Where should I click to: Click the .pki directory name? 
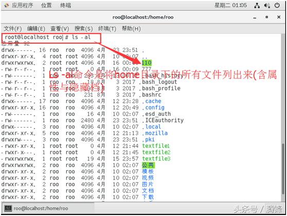coord(149,140)
